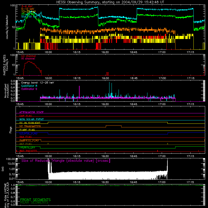Click the Flags panel axis label

point(11,130)
